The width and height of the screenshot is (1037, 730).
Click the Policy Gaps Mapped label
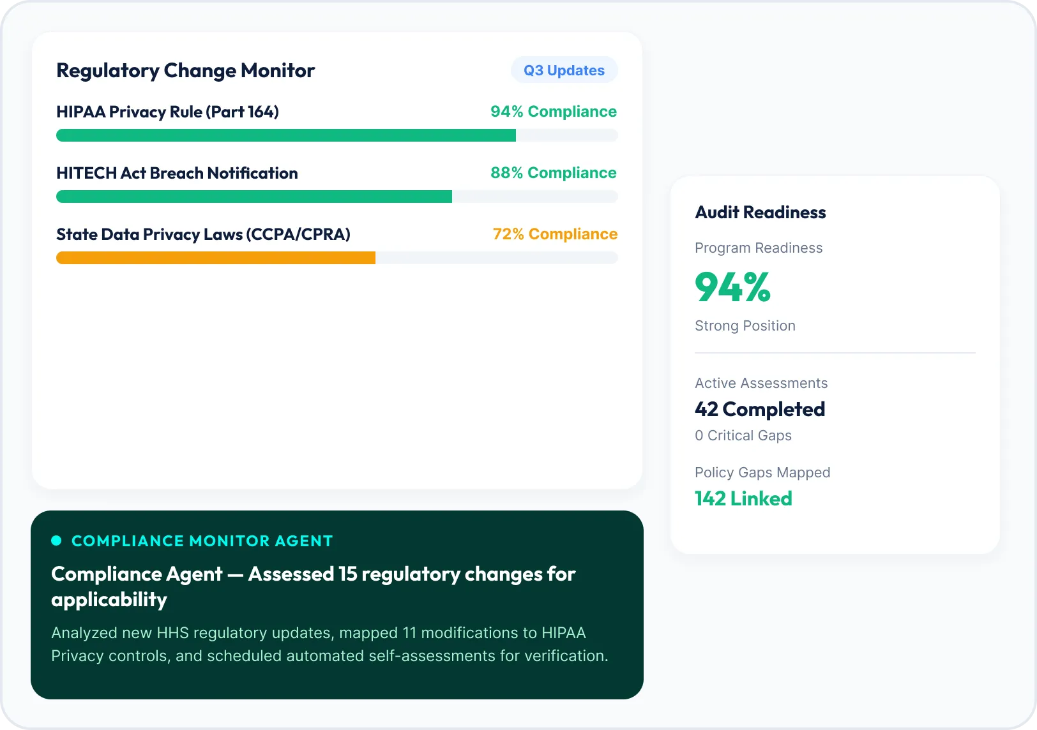coord(762,472)
